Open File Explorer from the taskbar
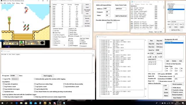The height and width of the screenshot is (105, 186). tap(21, 103)
